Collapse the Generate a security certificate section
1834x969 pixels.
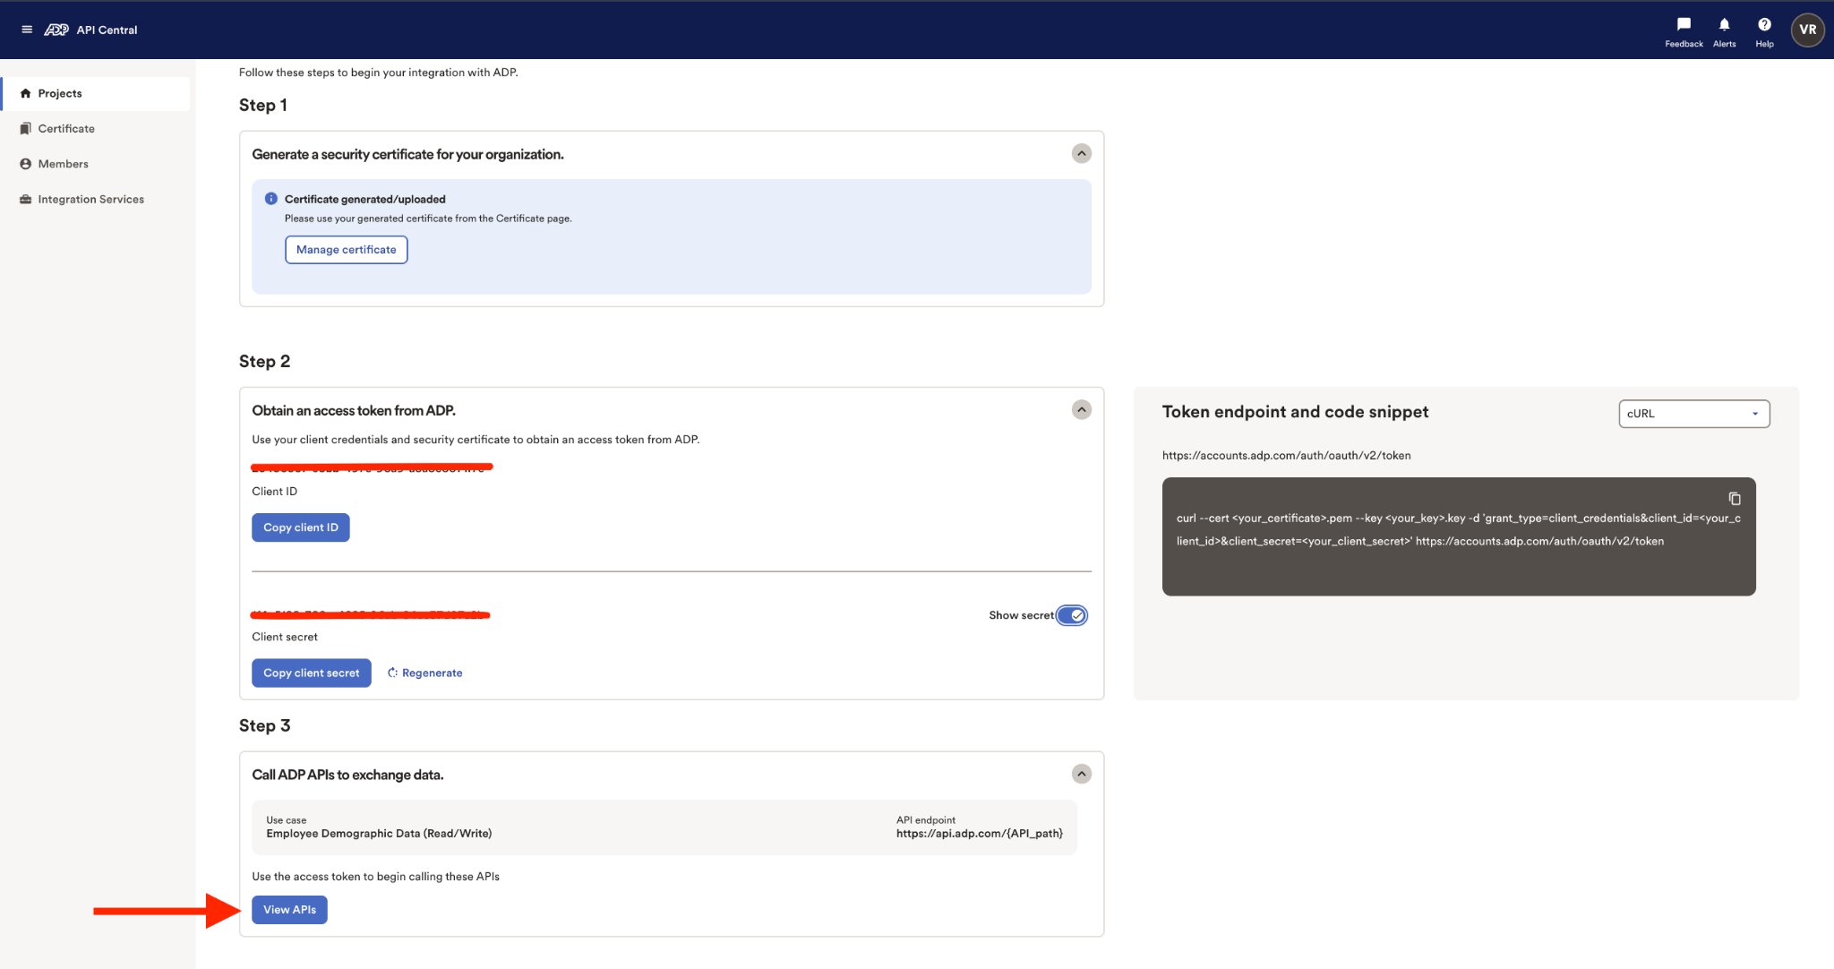click(1082, 154)
